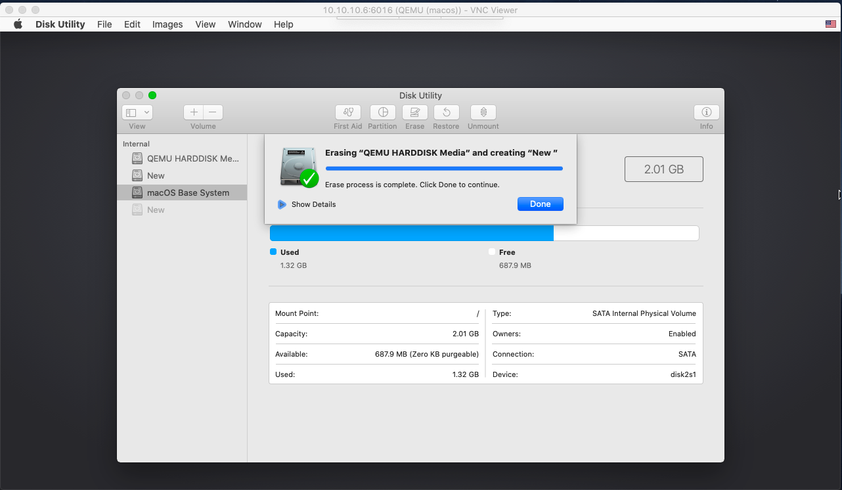The height and width of the screenshot is (490, 842).
Task: Open the Help menu
Action: (x=284, y=24)
